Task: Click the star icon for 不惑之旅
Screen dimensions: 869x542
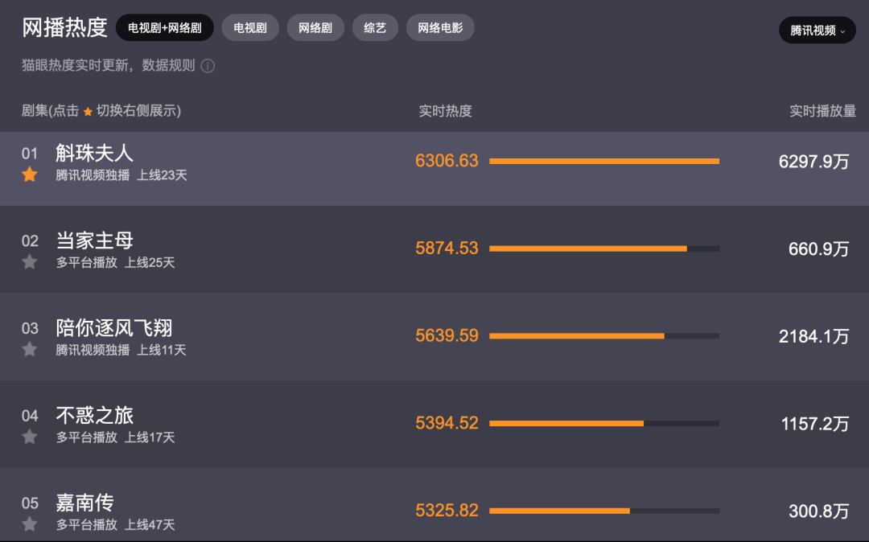Action: [x=30, y=437]
